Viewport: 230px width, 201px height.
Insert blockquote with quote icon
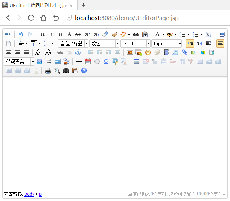(136, 34)
